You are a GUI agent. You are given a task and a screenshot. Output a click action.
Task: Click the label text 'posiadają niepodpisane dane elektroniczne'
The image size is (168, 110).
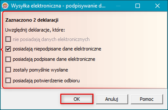tap(57, 49)
